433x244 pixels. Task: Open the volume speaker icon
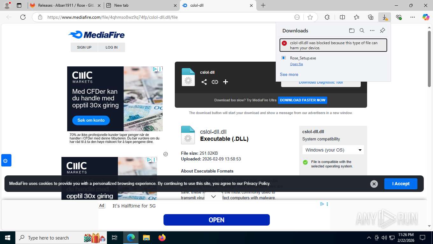point(384,238)
